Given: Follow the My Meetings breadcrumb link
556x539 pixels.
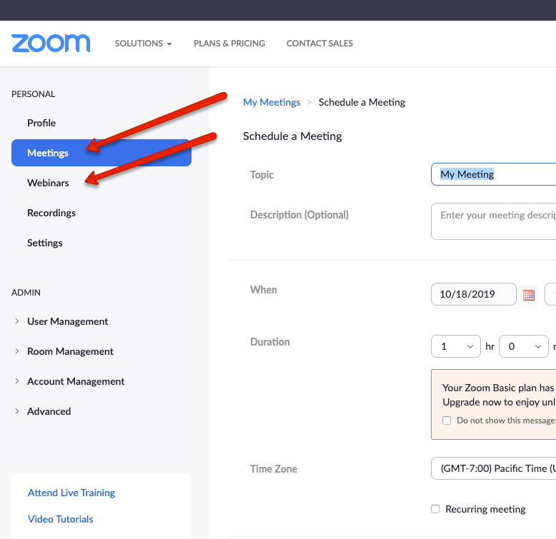Looking at the screenshot, I should click(272, 102).
